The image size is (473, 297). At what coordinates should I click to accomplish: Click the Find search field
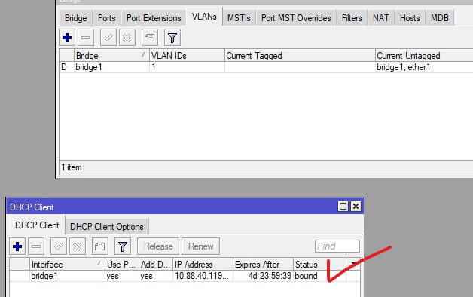[x=337, y=246]
